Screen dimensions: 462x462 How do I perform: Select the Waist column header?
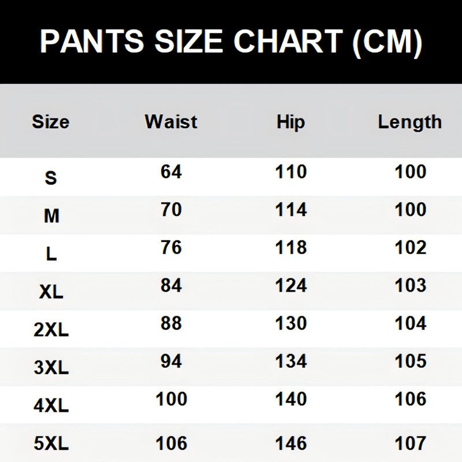171,122
